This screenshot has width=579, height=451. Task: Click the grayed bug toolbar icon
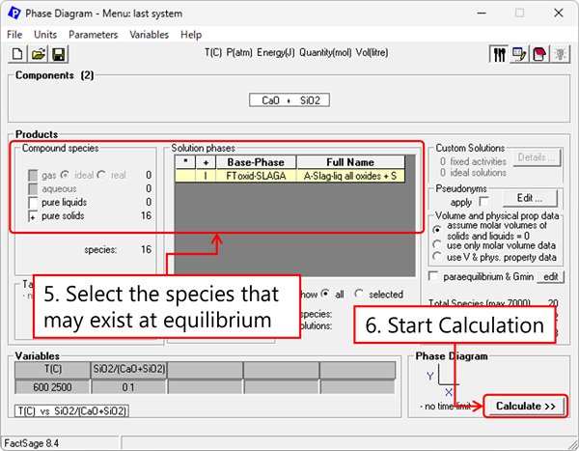click(560, 54)
